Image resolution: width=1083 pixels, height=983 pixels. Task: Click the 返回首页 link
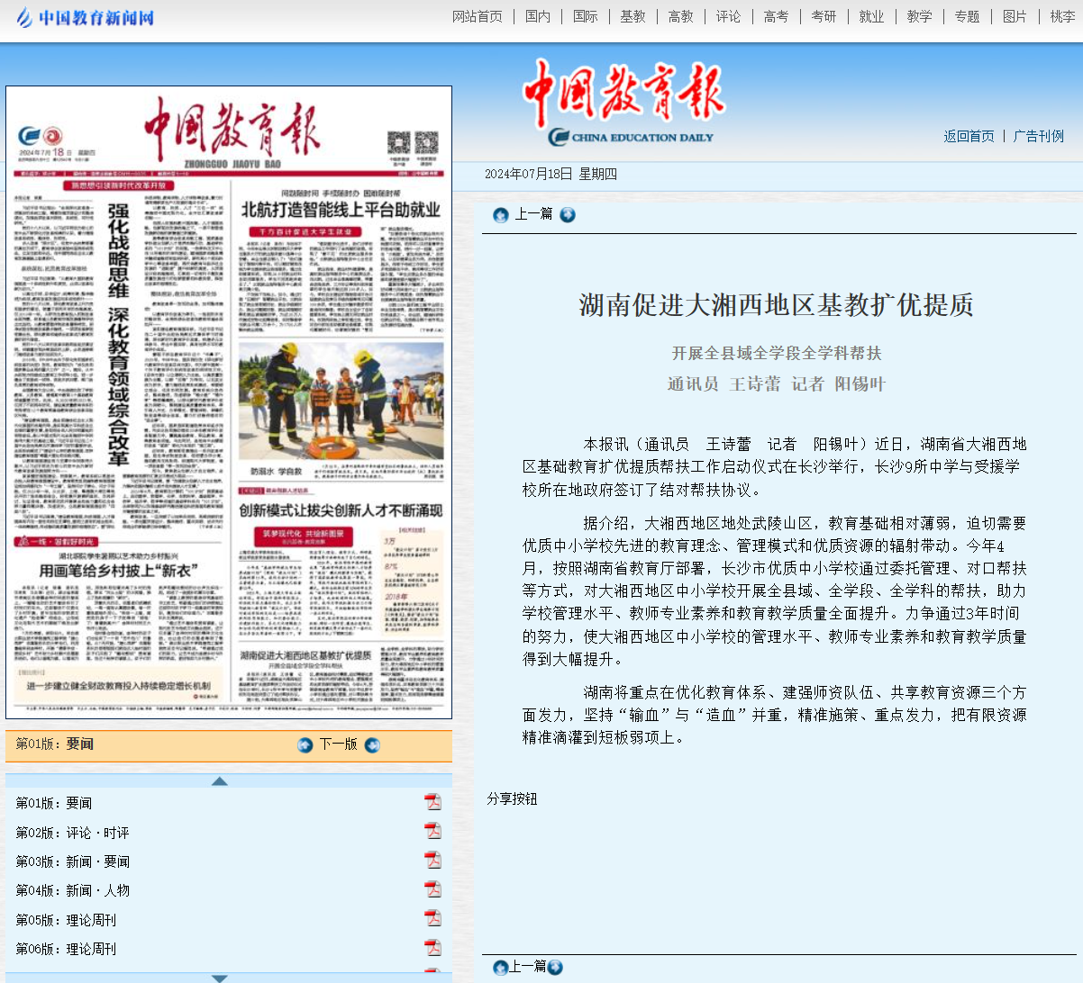point(969,136)
